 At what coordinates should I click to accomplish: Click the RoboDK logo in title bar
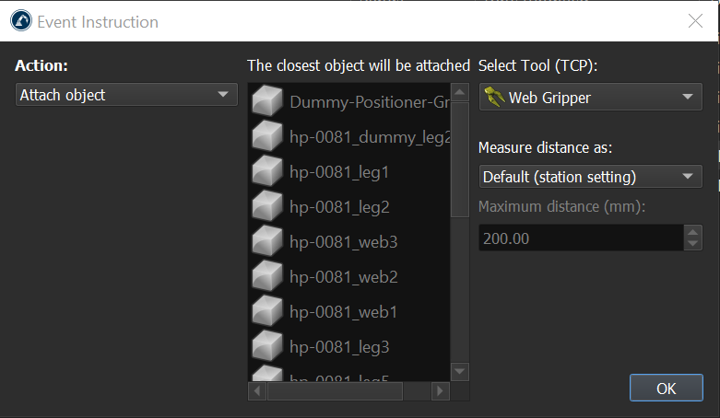(20, 21)
